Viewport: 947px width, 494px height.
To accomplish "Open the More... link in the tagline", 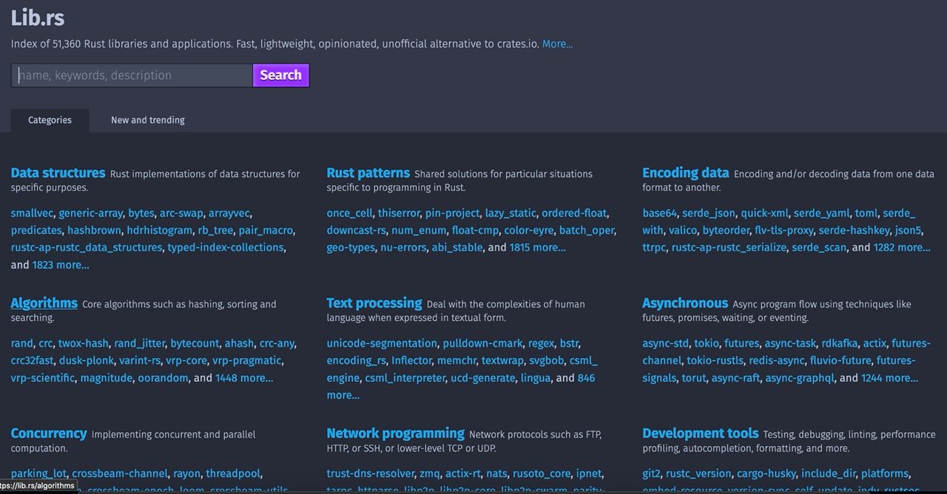I will click(x=557, y=44).
